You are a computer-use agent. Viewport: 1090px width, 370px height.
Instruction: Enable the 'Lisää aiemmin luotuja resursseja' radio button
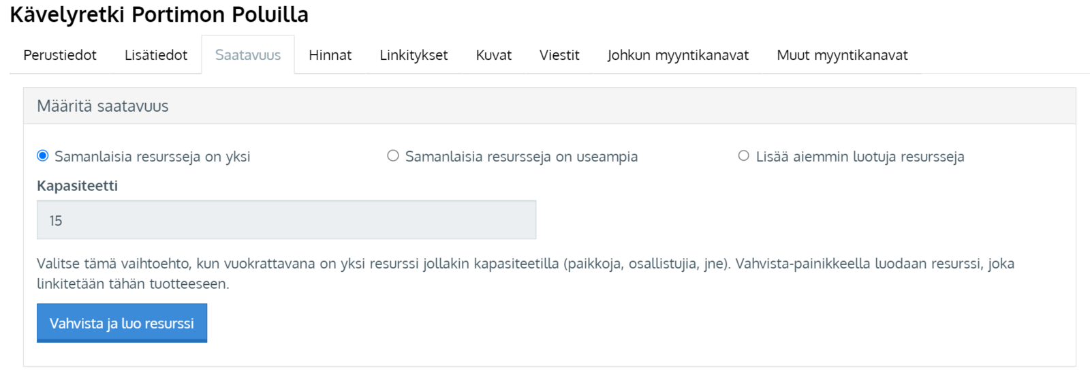(x=744, y=156)
